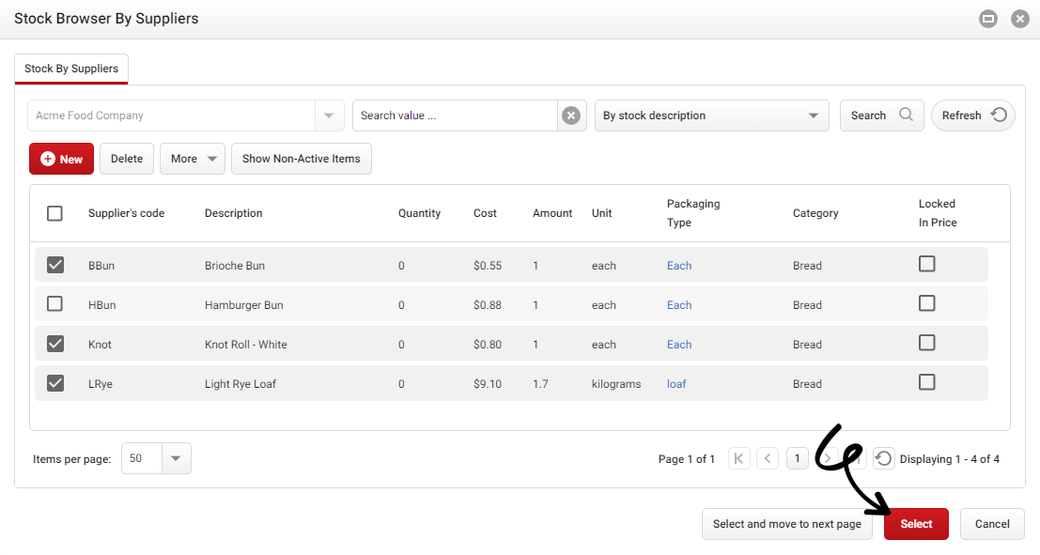The width and height of the screenshot is (1040, 555).
Task: Go to the previous page of results
Action: pyautogui.click(x=768, y=458)
